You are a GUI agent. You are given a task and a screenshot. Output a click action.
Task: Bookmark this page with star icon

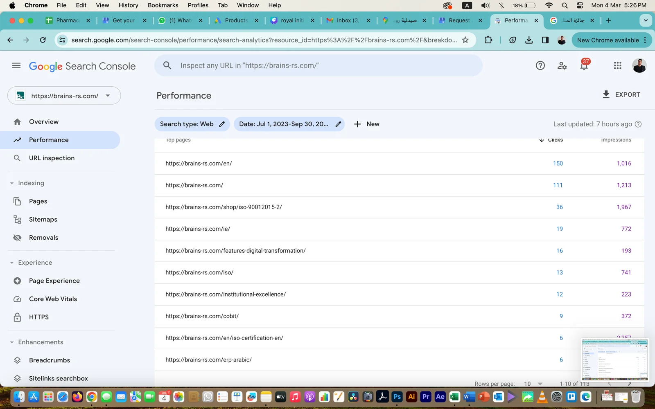pos(465,40)
